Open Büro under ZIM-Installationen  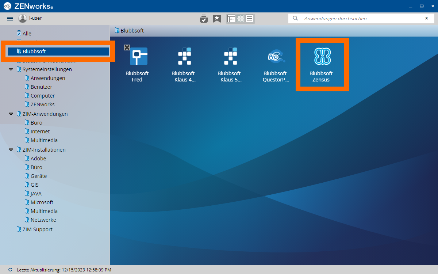pyautogui.click(x=34, y=167)
